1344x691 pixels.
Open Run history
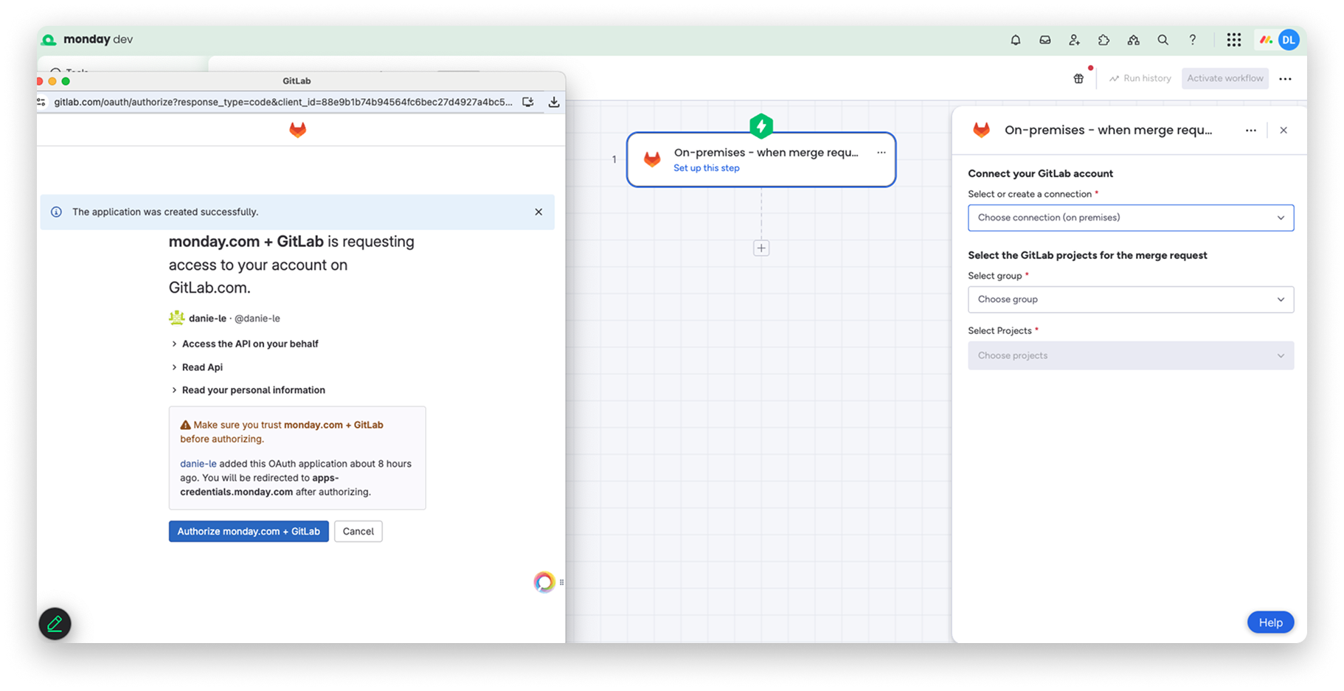[1140, 78]
